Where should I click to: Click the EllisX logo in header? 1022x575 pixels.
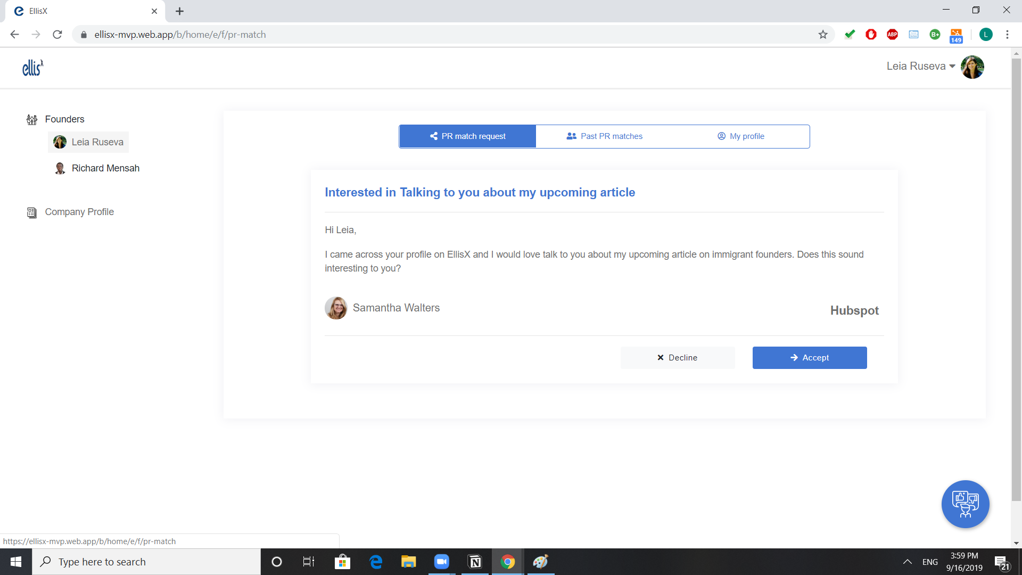tap(32, 68)
